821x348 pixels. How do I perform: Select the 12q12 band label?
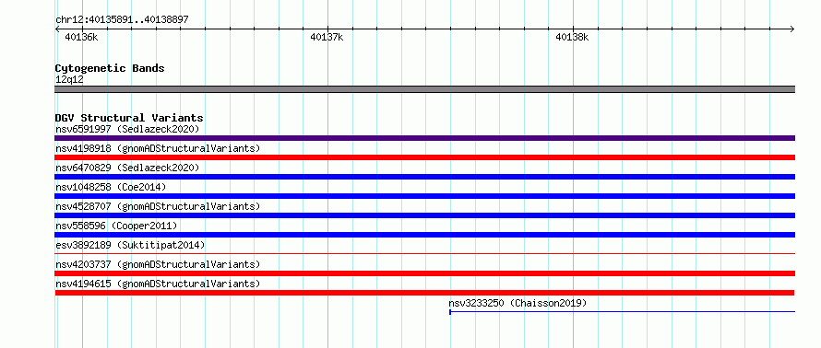tap(69, 80)
